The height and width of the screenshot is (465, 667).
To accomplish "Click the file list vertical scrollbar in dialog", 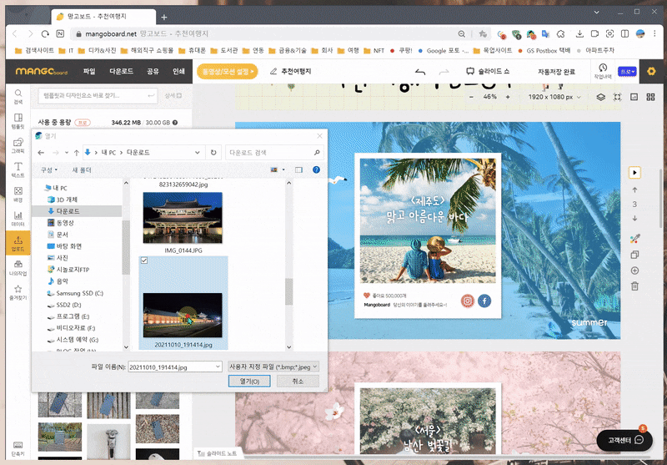I will [x=288, y=291].
